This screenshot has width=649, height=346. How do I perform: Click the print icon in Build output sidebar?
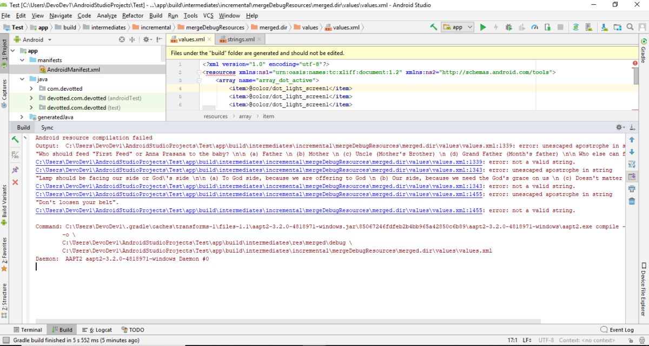631,189
